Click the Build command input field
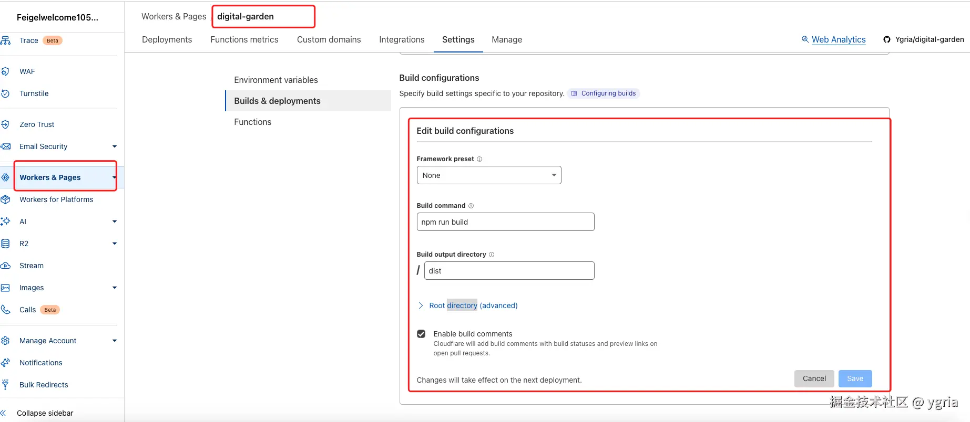 [x=505, y=221]
